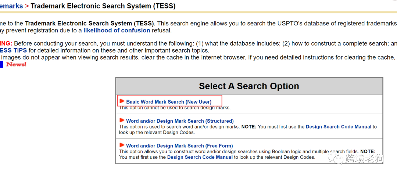This screenshot has height=176, width=397.
Task: Open Design Search Code Manual in the Free Form description
Action: pos(200,157)
